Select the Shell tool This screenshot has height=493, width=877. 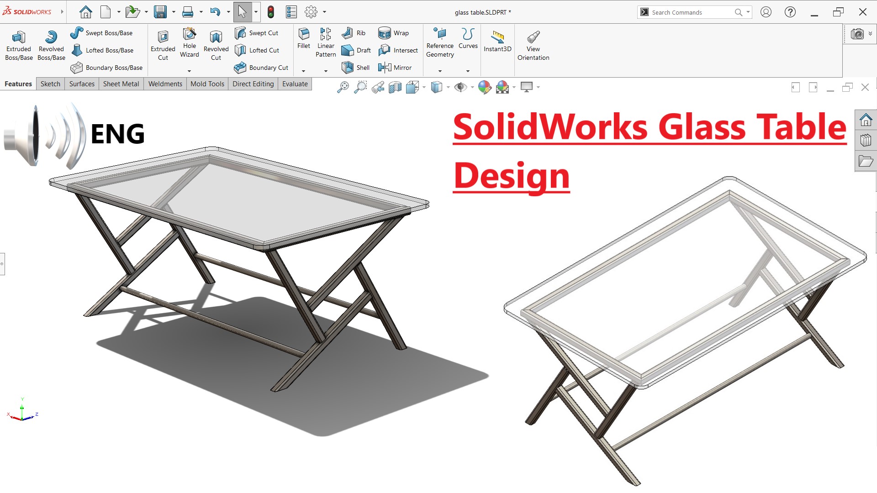tap(356, 68)
